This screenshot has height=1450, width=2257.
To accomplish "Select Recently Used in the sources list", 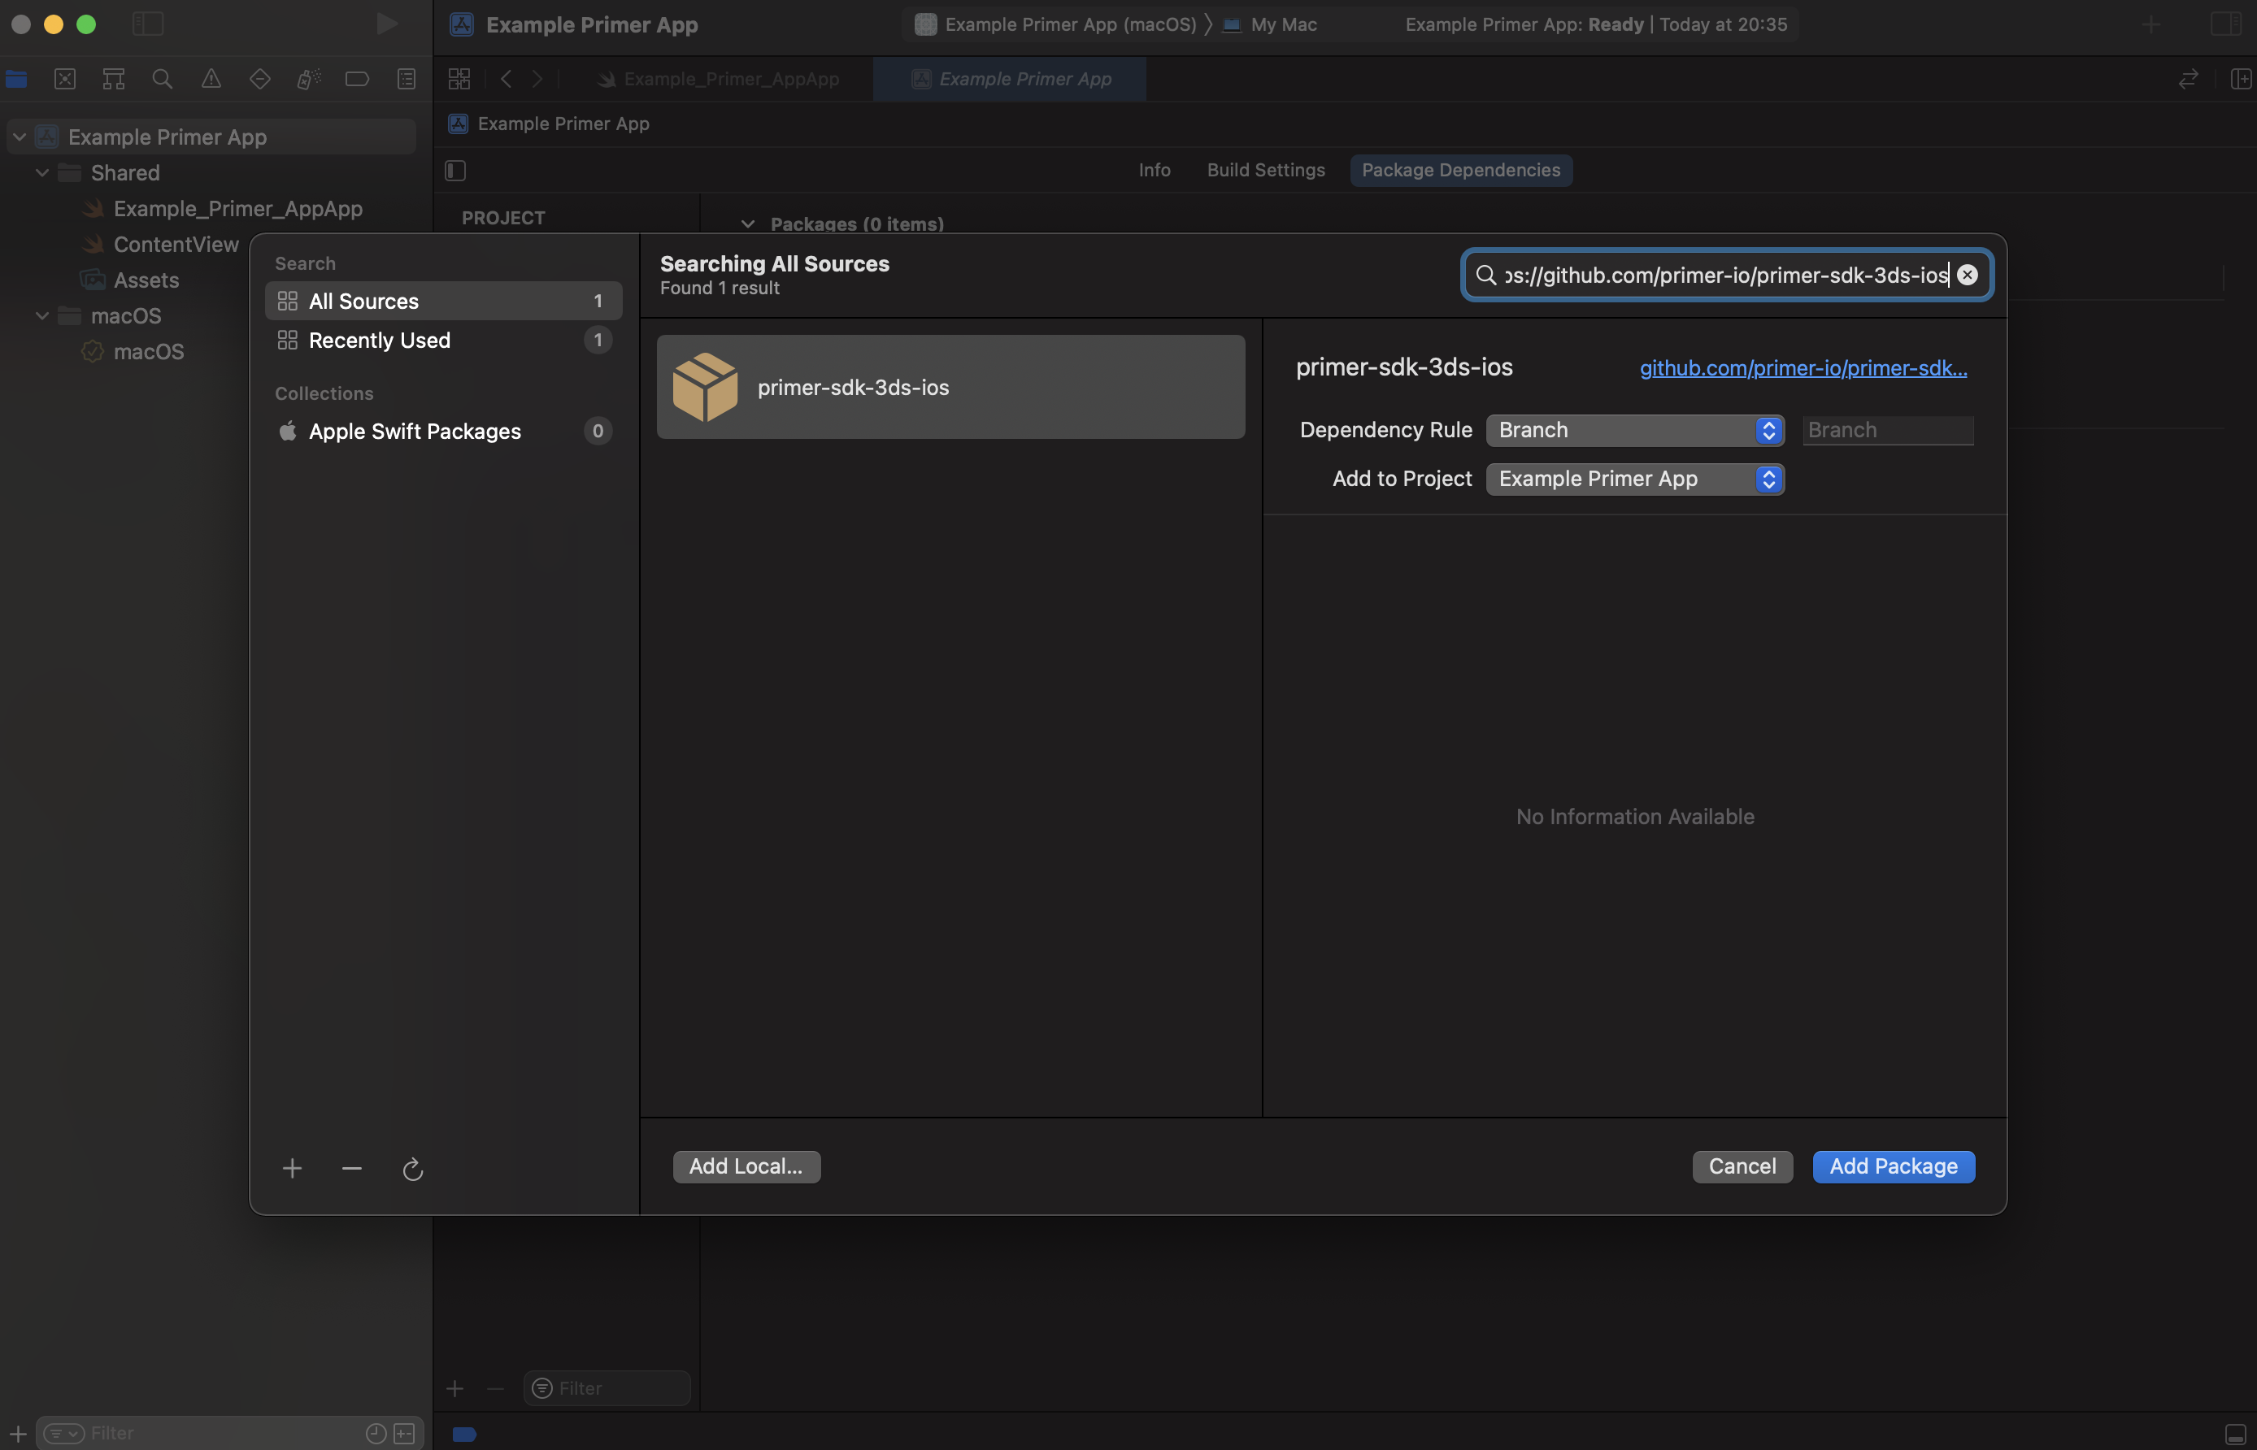I will coord(380,341).
